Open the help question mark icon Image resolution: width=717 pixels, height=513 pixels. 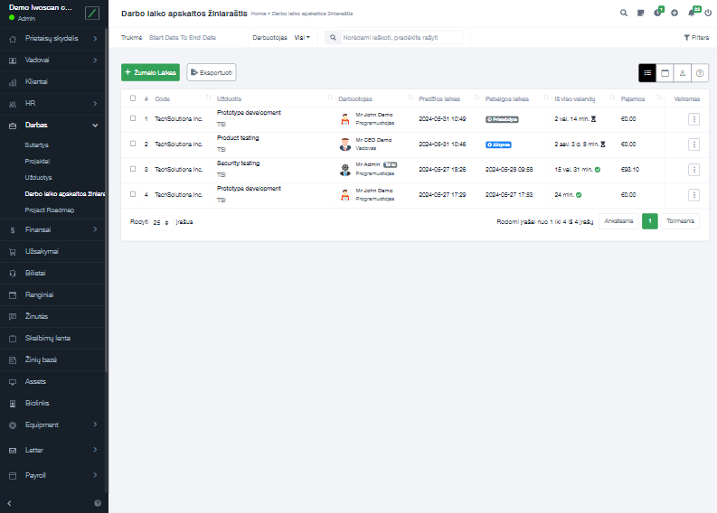tap(700, 72)
